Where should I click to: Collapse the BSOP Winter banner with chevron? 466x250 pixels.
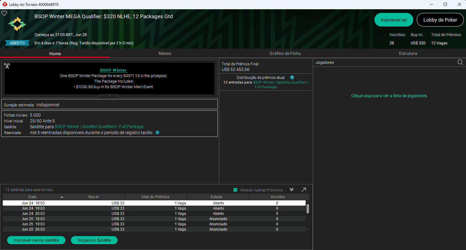tap(109, 96)
